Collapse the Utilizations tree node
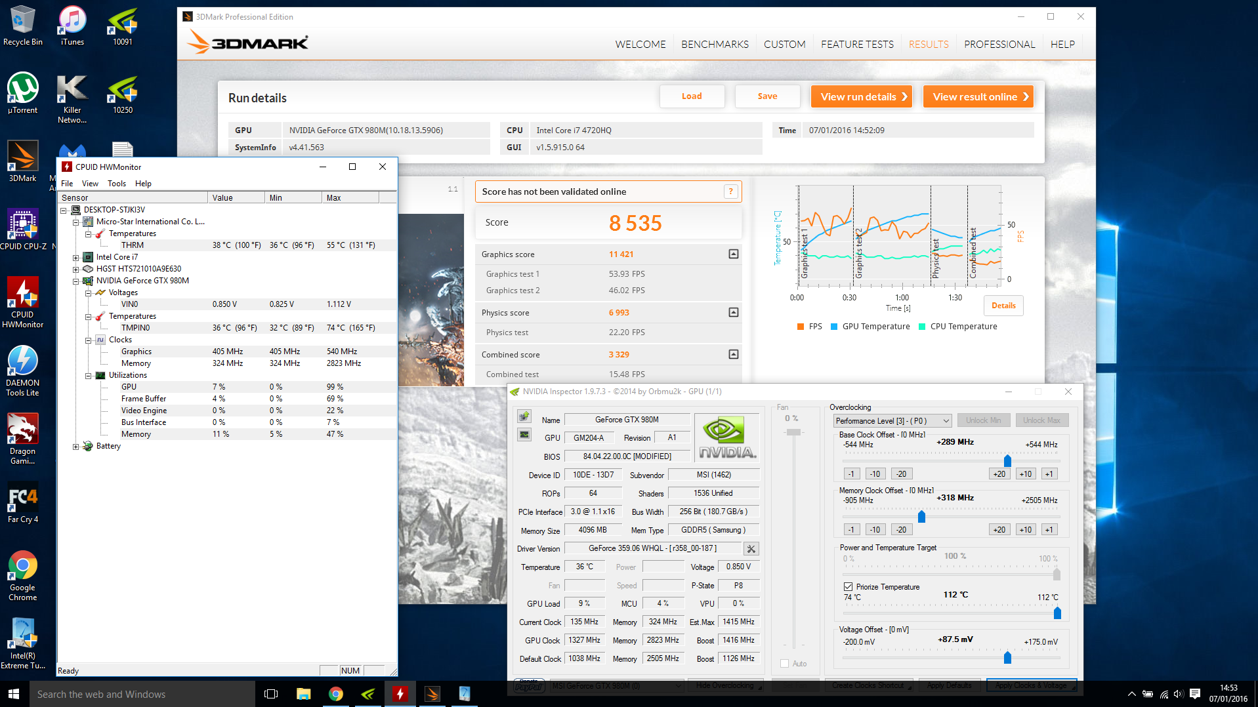Viewport: 1258px width, 707px height. pos(89,376)
